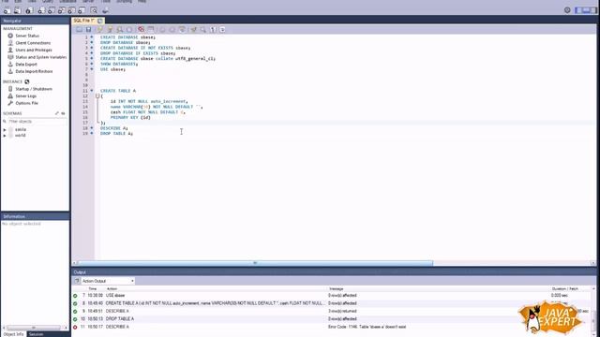
Task: Select output row 'USE sbase'
Action: coord(331,296)
